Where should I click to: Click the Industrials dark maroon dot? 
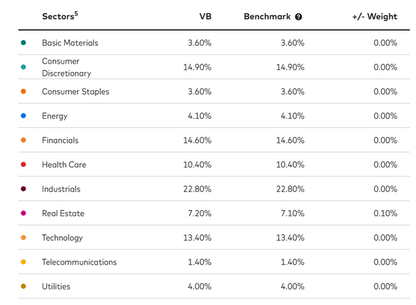point(23,189)
